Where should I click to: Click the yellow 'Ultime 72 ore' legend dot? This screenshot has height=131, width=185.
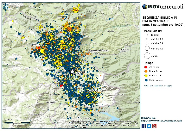pyautogui.click(x=146, y=76)
